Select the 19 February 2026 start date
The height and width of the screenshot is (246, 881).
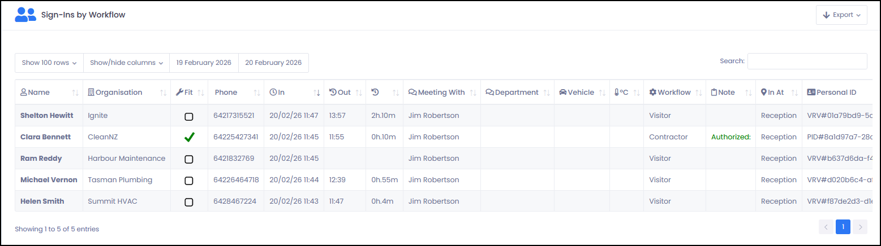pyautogui.click(x=204, y=63)
